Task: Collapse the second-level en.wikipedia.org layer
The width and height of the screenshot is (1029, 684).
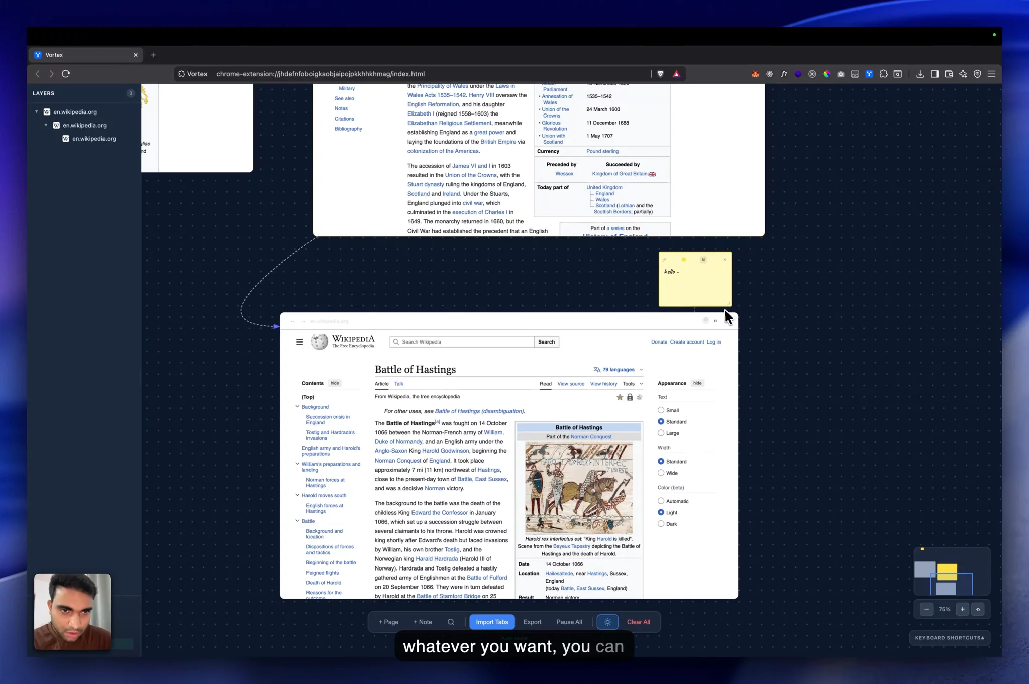Action: (46, 125)
